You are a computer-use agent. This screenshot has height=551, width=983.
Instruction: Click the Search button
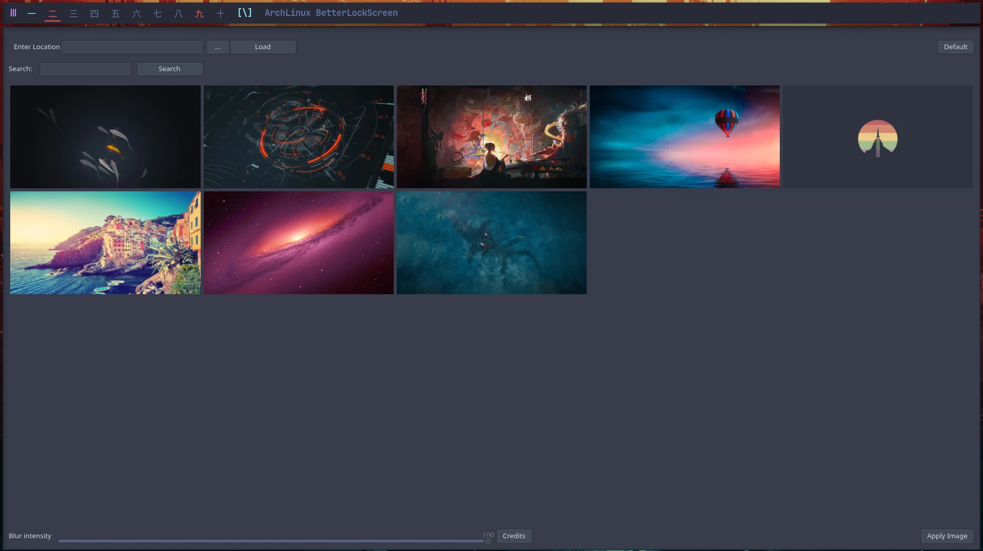(169, 69)
